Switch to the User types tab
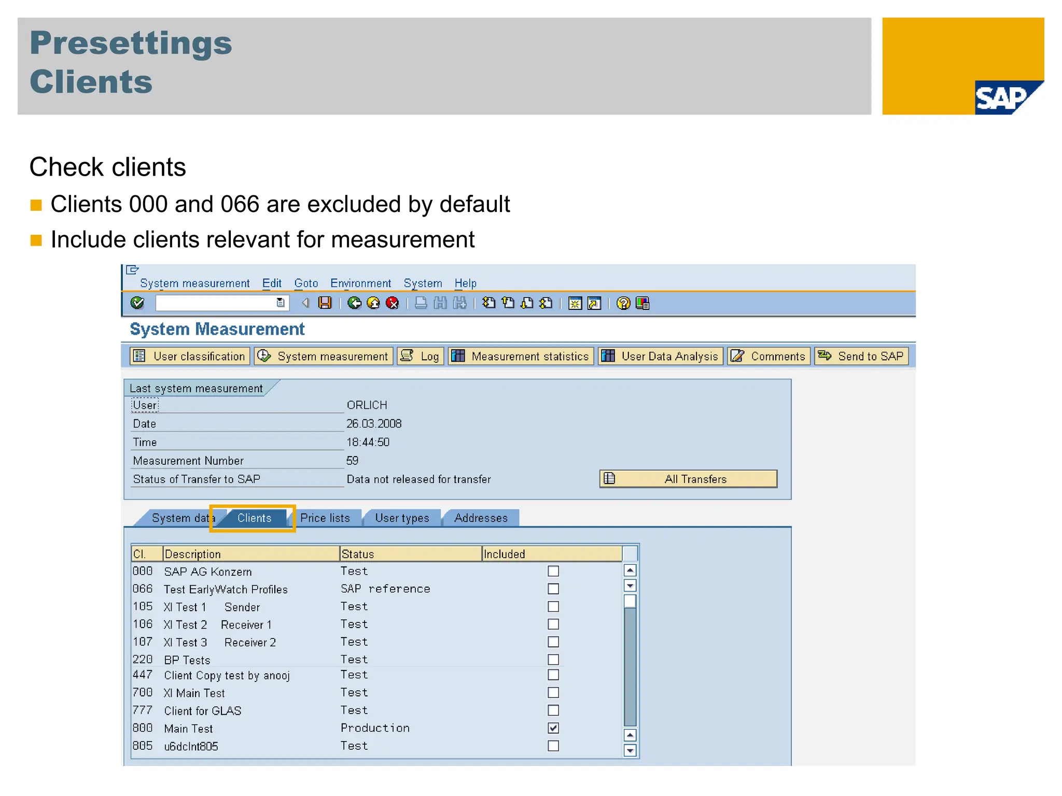The height and width of the screenshot is (796, 1062). click(x=402, y=518)
